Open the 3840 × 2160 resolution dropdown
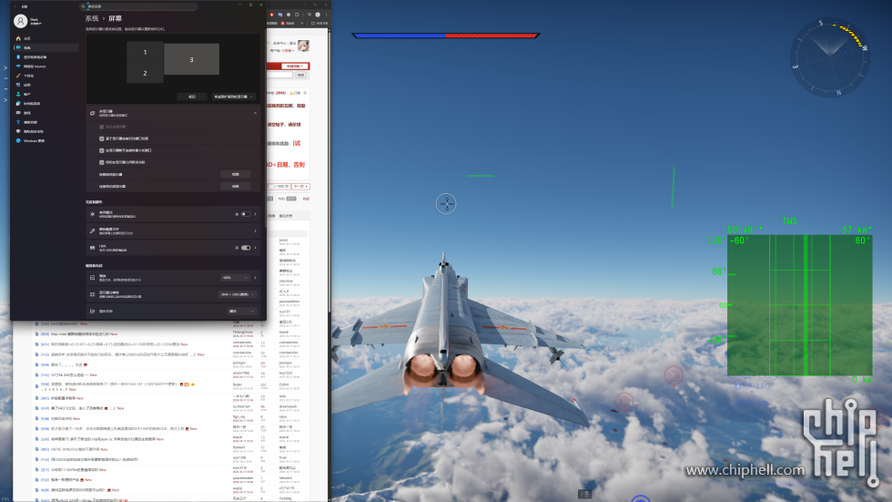The height and width of the screenshot is (502, 892). 237,294
